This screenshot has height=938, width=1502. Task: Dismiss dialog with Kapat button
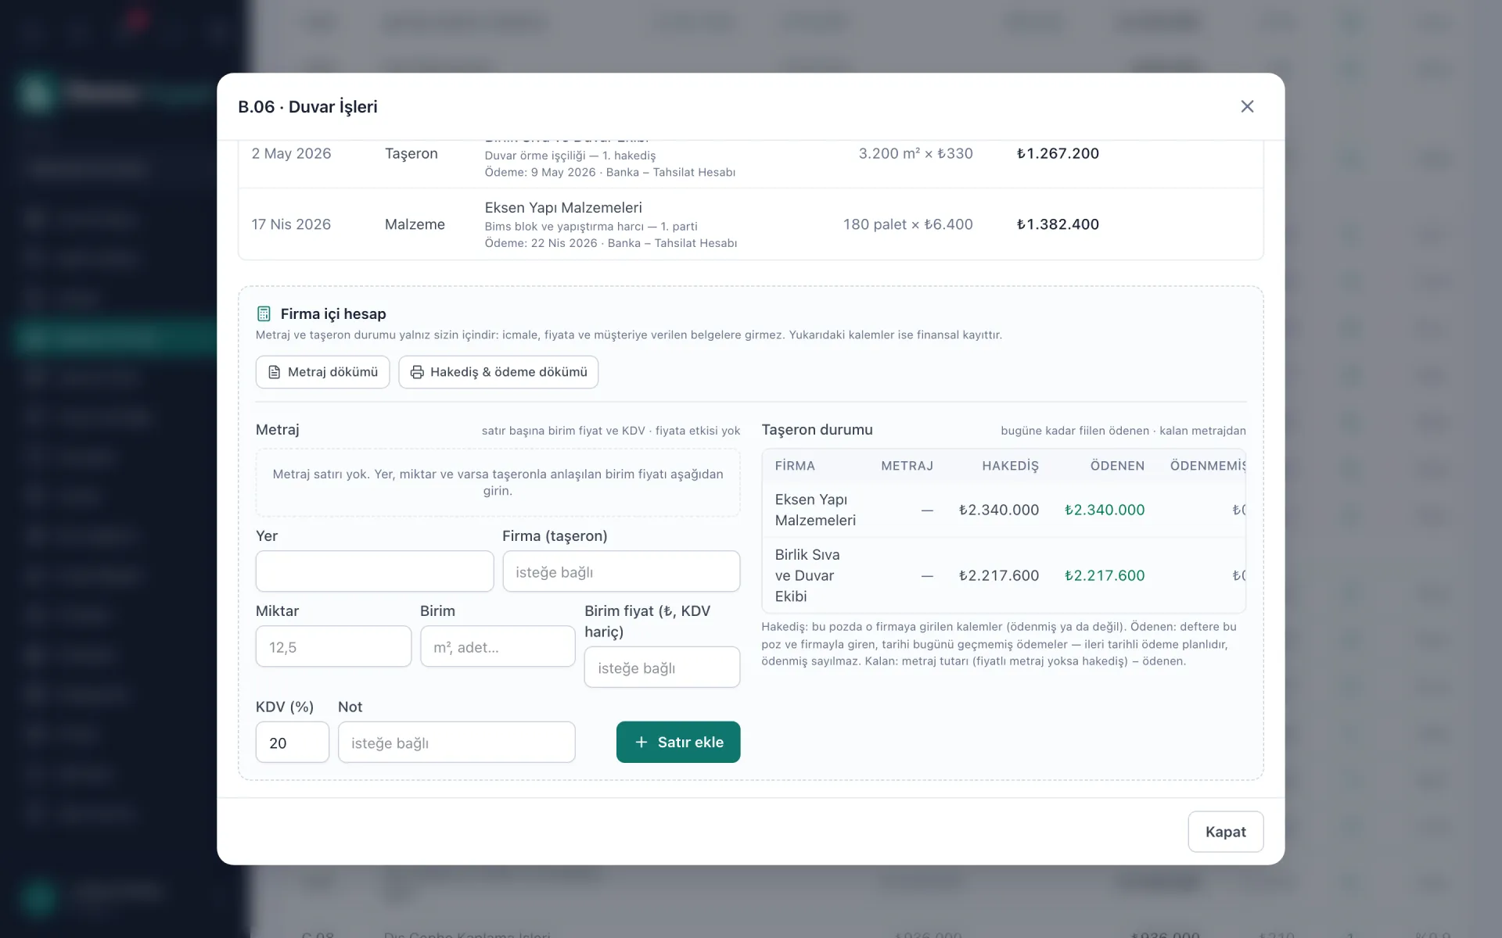[1225, 832]
